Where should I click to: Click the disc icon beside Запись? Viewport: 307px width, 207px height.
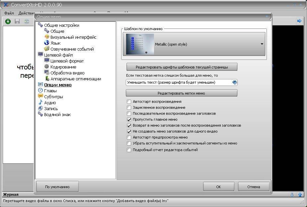40,108
